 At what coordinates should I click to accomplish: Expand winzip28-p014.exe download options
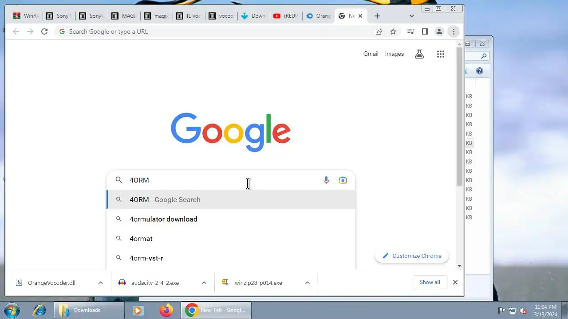[x=308, y=283]
